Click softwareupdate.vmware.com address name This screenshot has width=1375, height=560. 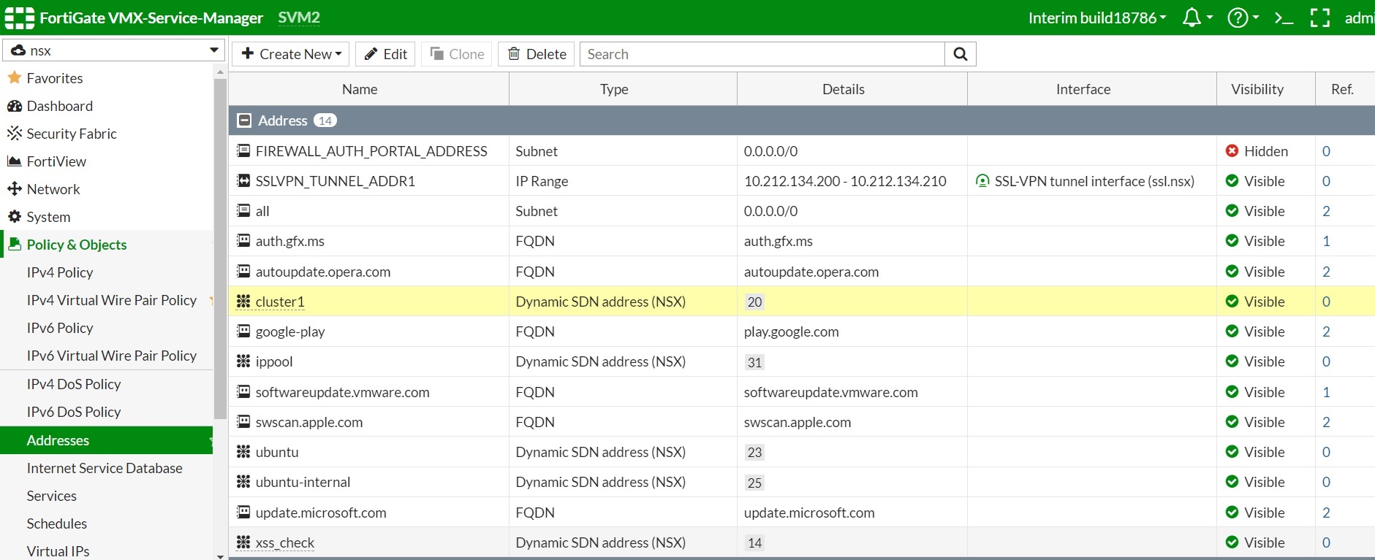342,392
